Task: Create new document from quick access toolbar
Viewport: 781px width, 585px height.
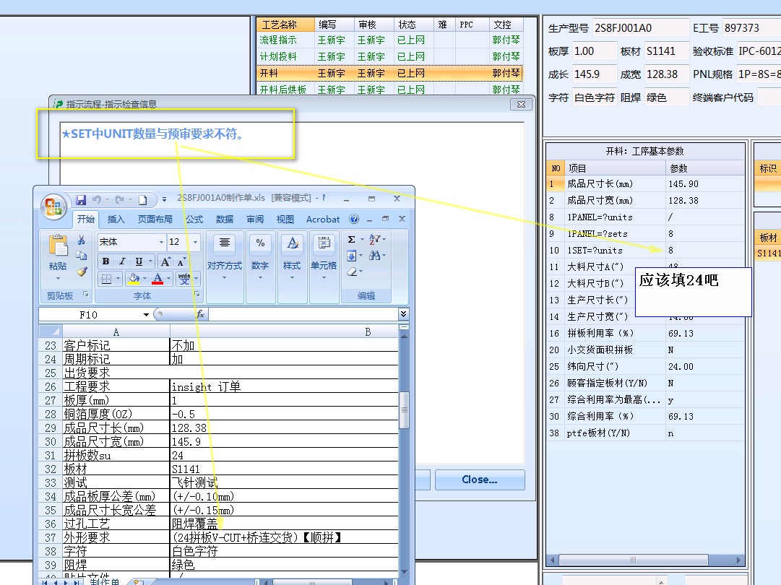Action: tap(142, 199)
